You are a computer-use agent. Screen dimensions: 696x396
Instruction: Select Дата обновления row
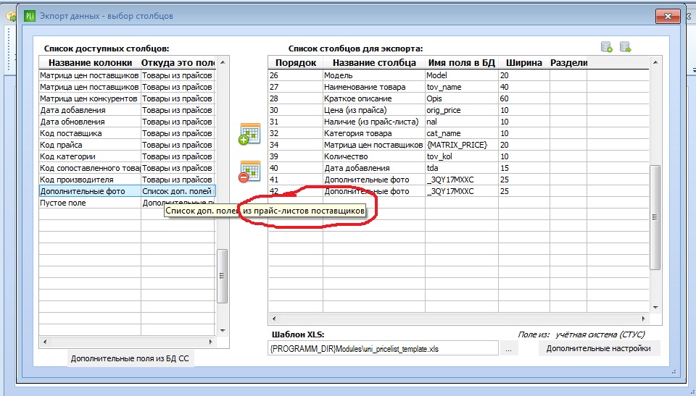(128, 122)
